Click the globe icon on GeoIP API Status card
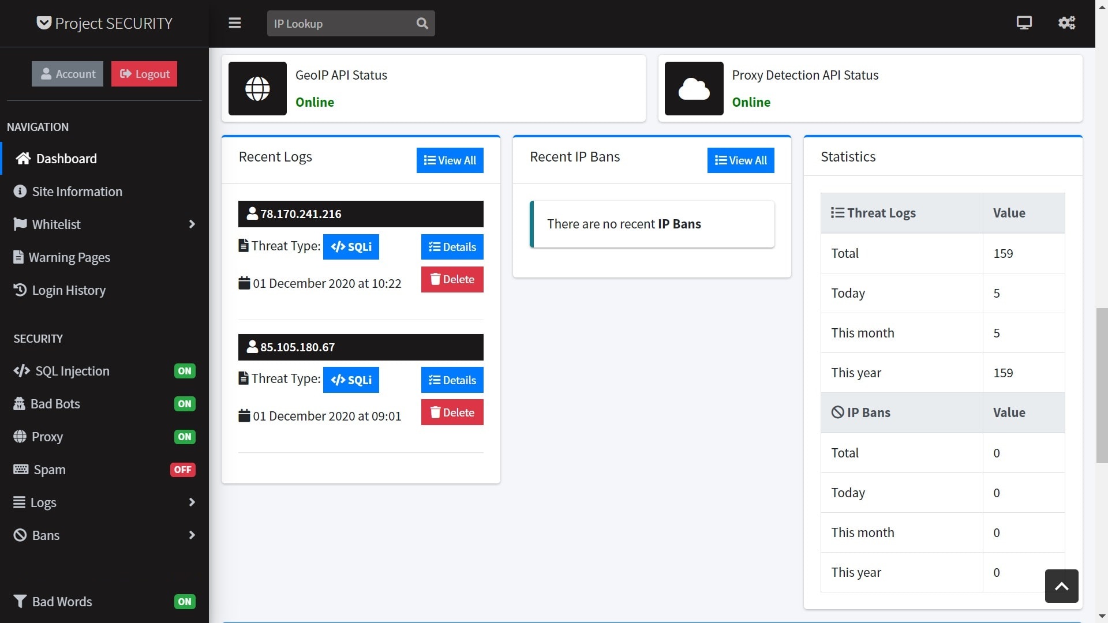The image size is (1108, 623). pyautogui.click(x=257, y=88)
